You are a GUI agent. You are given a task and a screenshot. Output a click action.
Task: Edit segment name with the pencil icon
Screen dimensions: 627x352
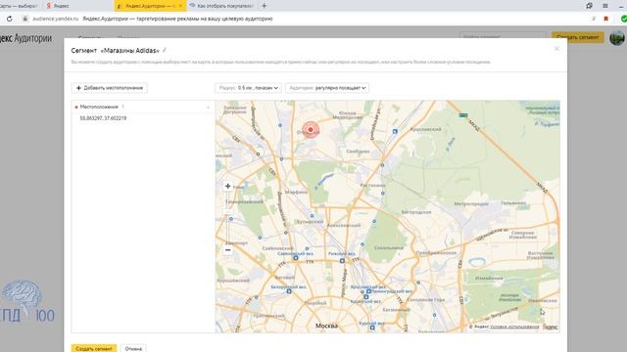(x=165, y=50)
